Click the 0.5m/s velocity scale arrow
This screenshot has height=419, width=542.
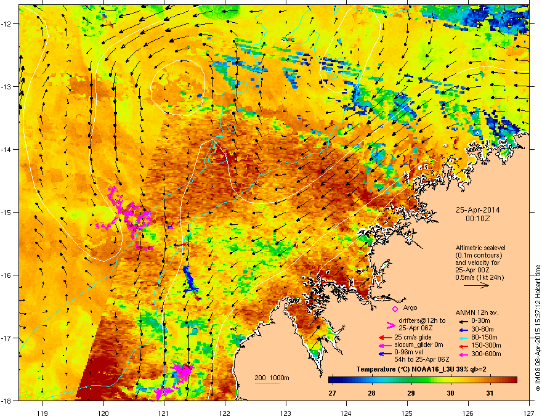476,285
